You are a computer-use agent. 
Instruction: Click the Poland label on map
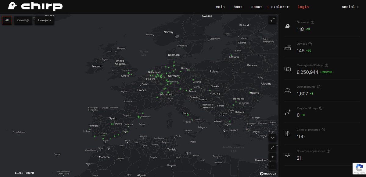(214, 71)
